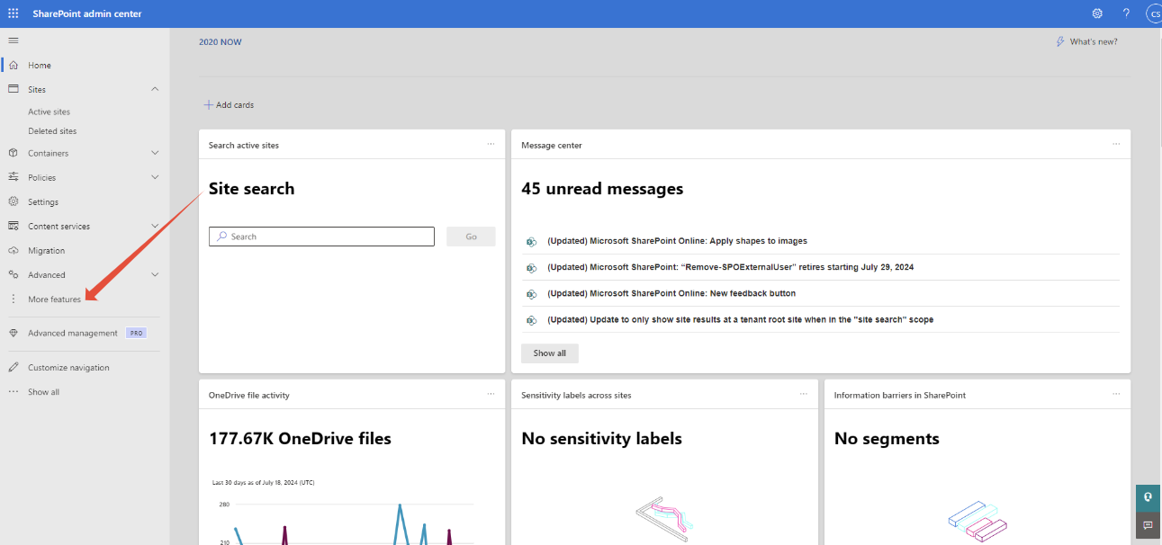Image resolution: width=1162 pixels, height=545 pixels.
Task: Click the More features dots icon
Action: pos(13,299)
